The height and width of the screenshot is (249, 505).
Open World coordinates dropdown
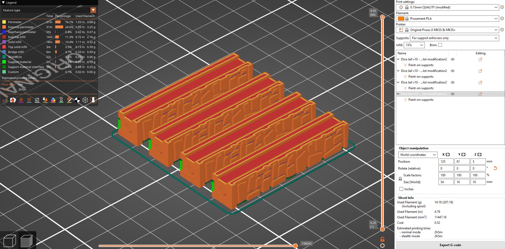(418, 155)
